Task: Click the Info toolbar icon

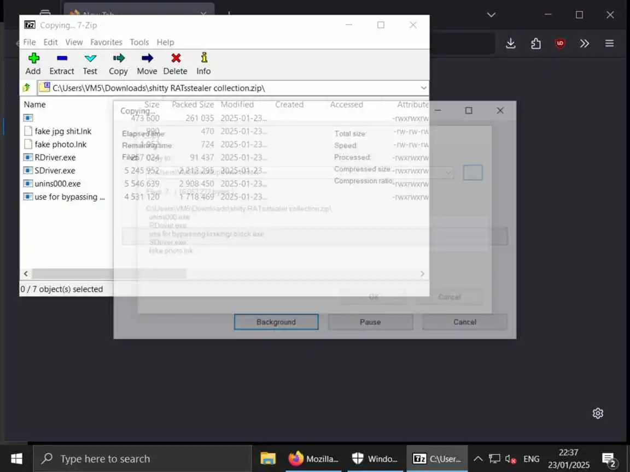Action: click(x=203, y=64)
